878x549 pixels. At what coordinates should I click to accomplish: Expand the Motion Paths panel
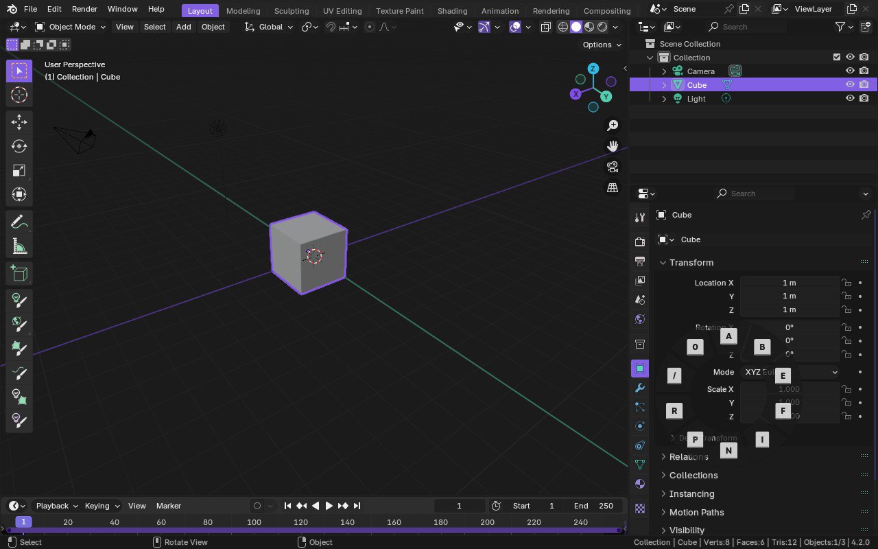coord(696,512)
